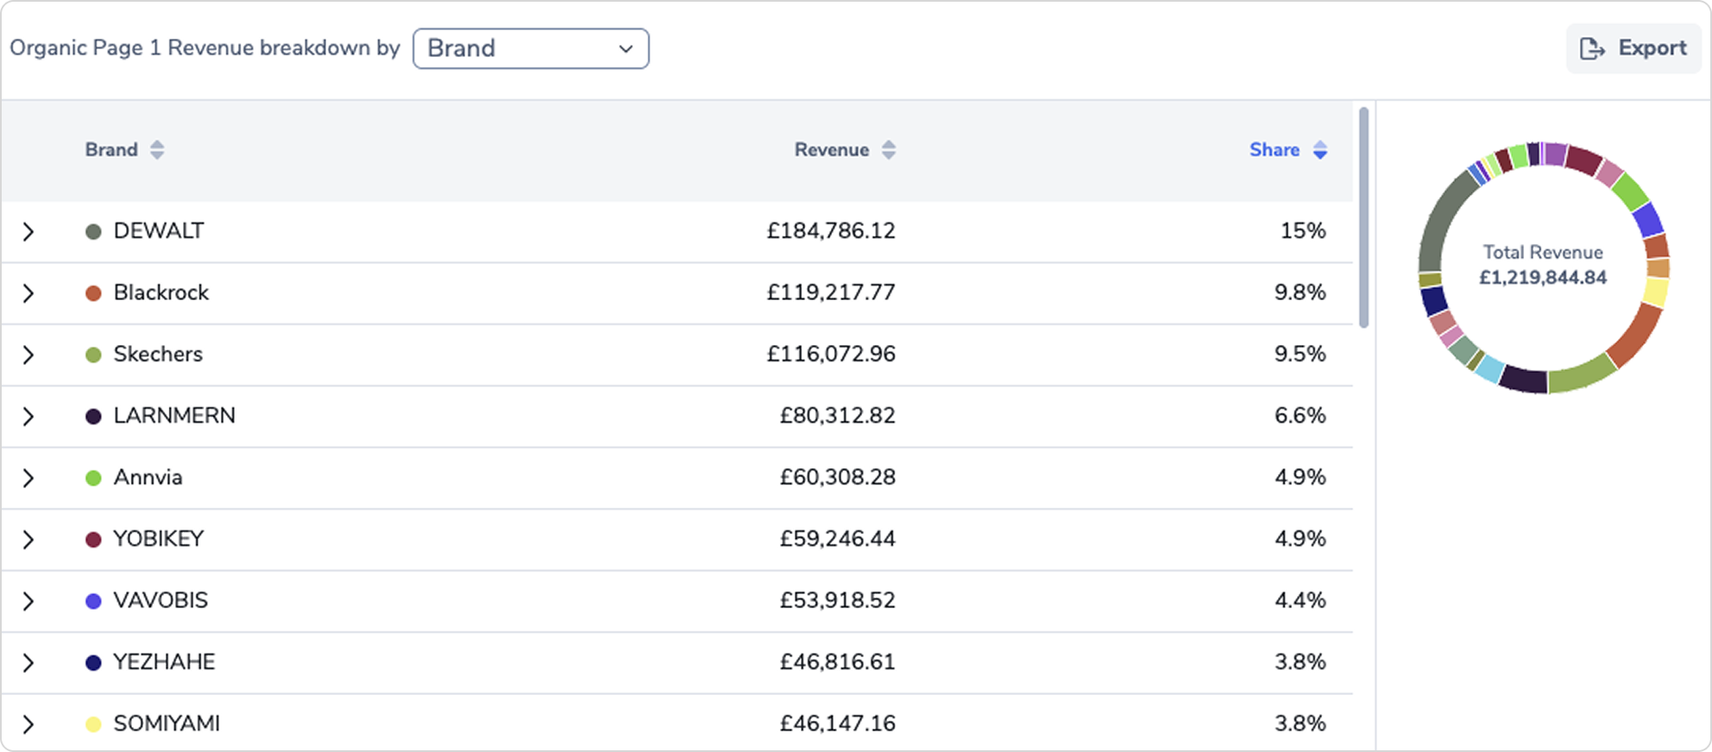Expand the DEWALT row
Screen dimensions: 1712x752
tap(28, 231)
